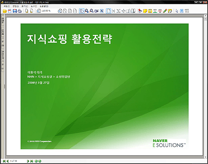
Task: Select the Snapshot camera tool
Action: coord(97,11)
